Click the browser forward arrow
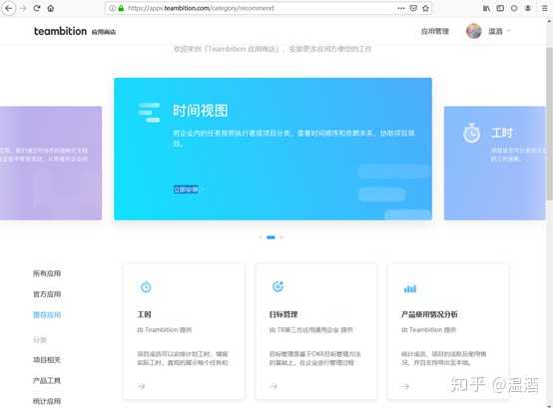This screenshot has width=553, height=408. 23,8
